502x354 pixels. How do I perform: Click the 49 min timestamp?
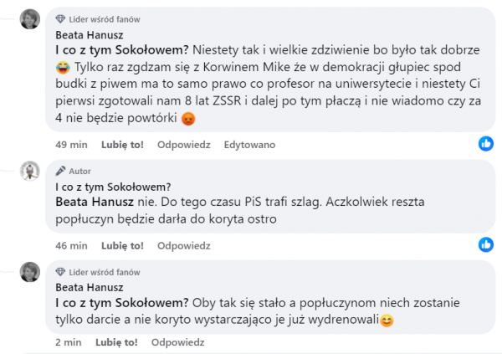coord(71,145)
